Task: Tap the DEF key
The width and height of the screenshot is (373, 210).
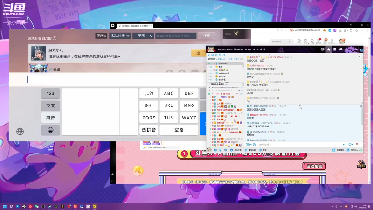Action: (x=189, y=94)
